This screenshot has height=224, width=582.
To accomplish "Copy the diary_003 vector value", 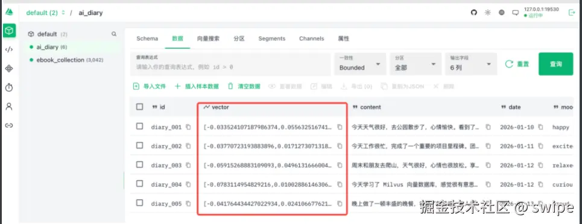I will [x=340, y=165].
